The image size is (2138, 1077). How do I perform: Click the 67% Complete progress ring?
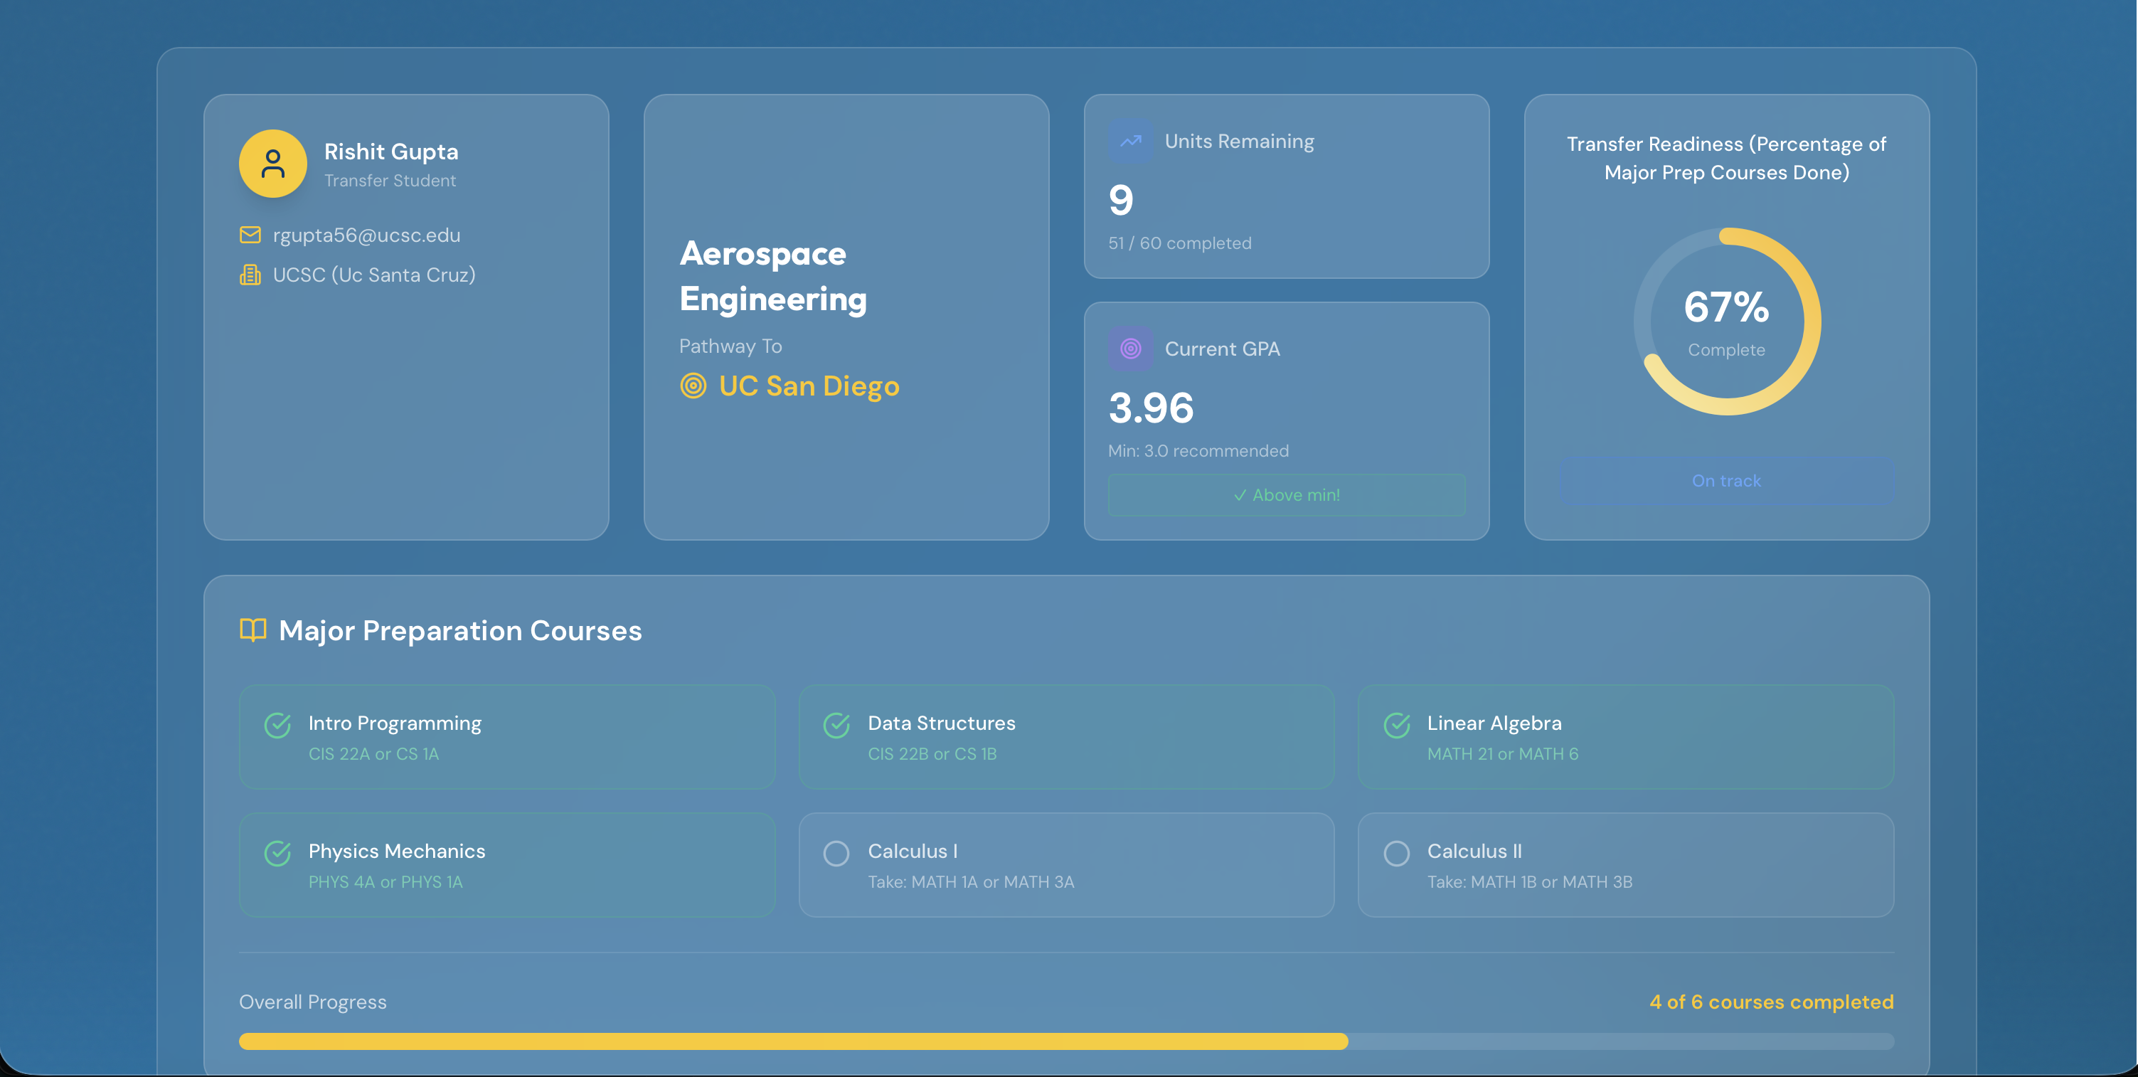tap(1726, 322)
